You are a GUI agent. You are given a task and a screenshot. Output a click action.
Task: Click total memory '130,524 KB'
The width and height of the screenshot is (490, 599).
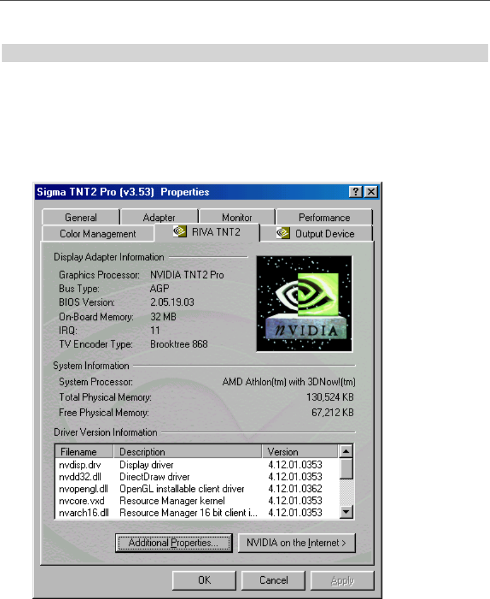pos(330,397)
